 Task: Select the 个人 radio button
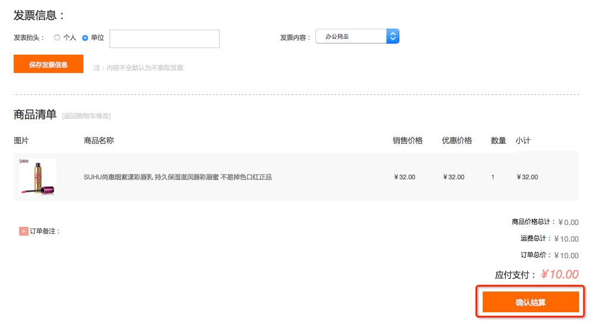coord(57,37)
